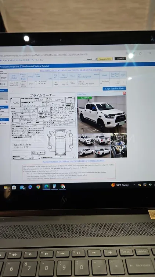Go to the Next» vehicle button
This screenshot has width=155, height=277.
click(x=4, y=78)
